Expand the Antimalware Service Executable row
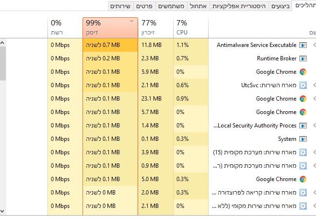 (x=314, y=45)
